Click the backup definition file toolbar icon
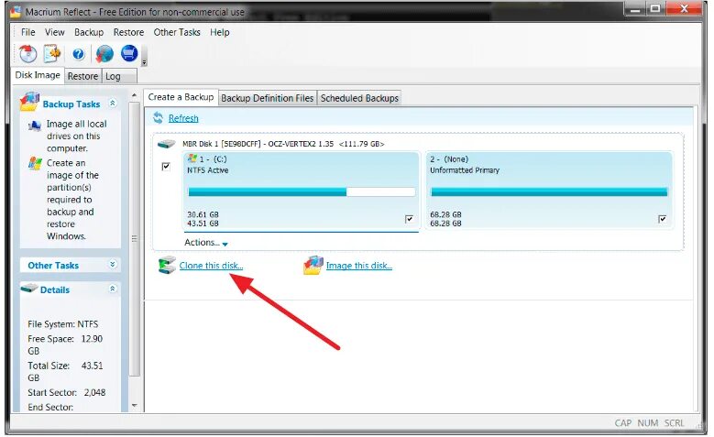 (x=52, y=54)
